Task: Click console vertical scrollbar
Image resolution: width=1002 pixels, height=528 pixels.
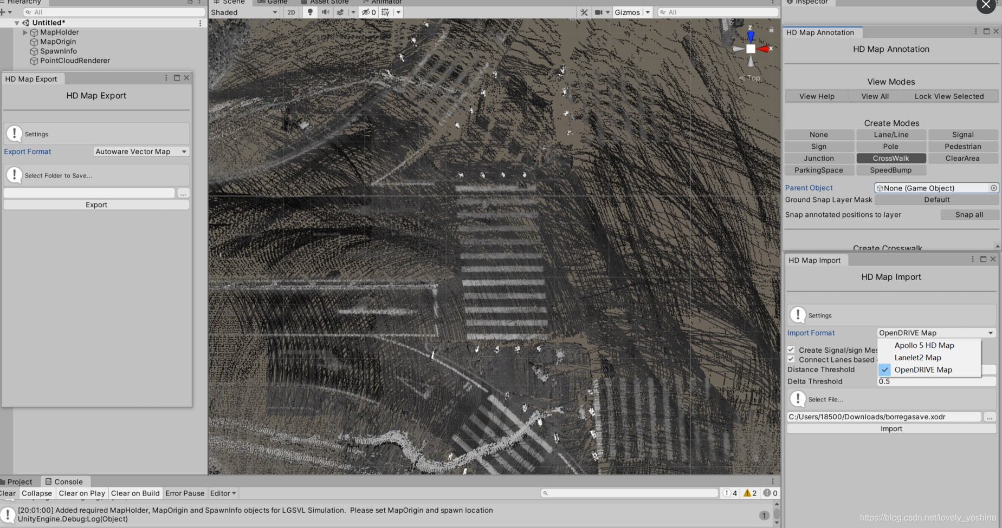Action: click(777, 513)
